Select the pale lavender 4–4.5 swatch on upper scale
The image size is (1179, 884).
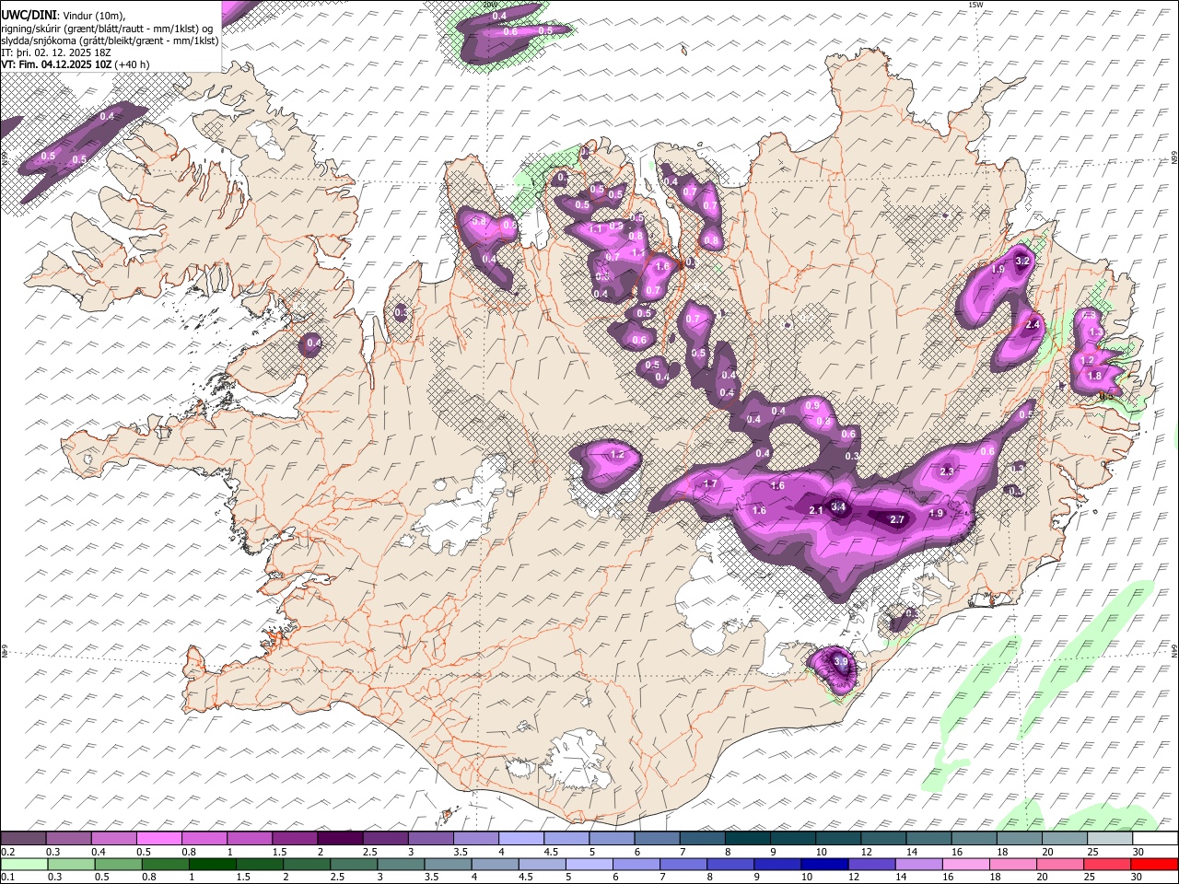point(521,839)
